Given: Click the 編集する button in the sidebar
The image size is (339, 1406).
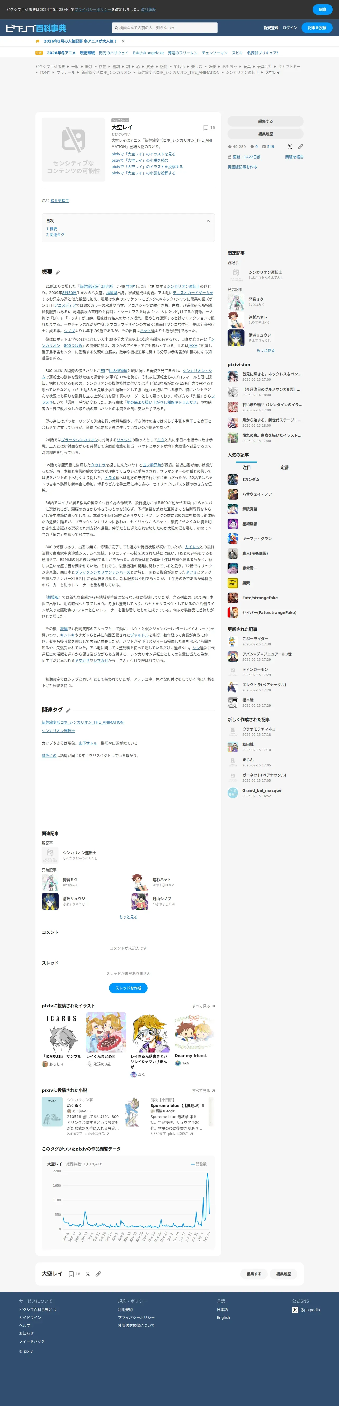Looking at the screenshot, I should (x=265, y=121).
